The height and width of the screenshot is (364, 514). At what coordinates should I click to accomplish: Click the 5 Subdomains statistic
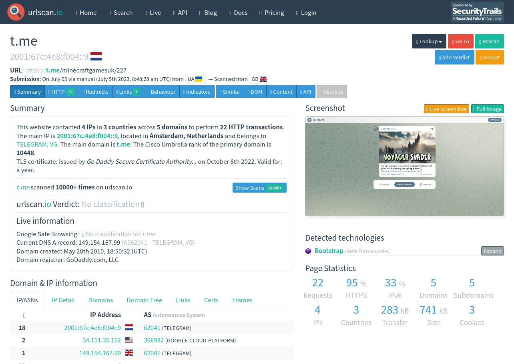click(x=472, y=282)
